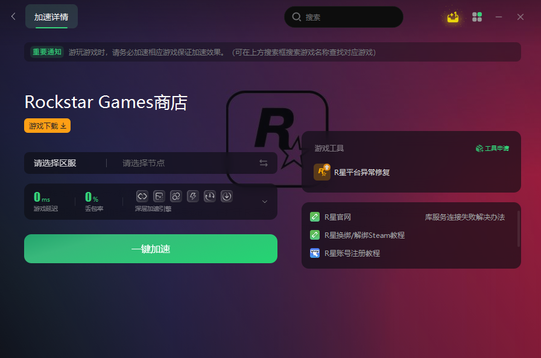Click the 重要通知 notice badge

point(47,52)
